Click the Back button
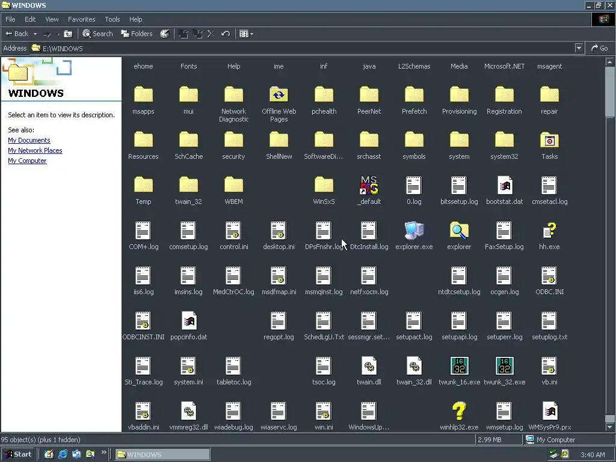 pyautogui.click(x=17, y=34)
